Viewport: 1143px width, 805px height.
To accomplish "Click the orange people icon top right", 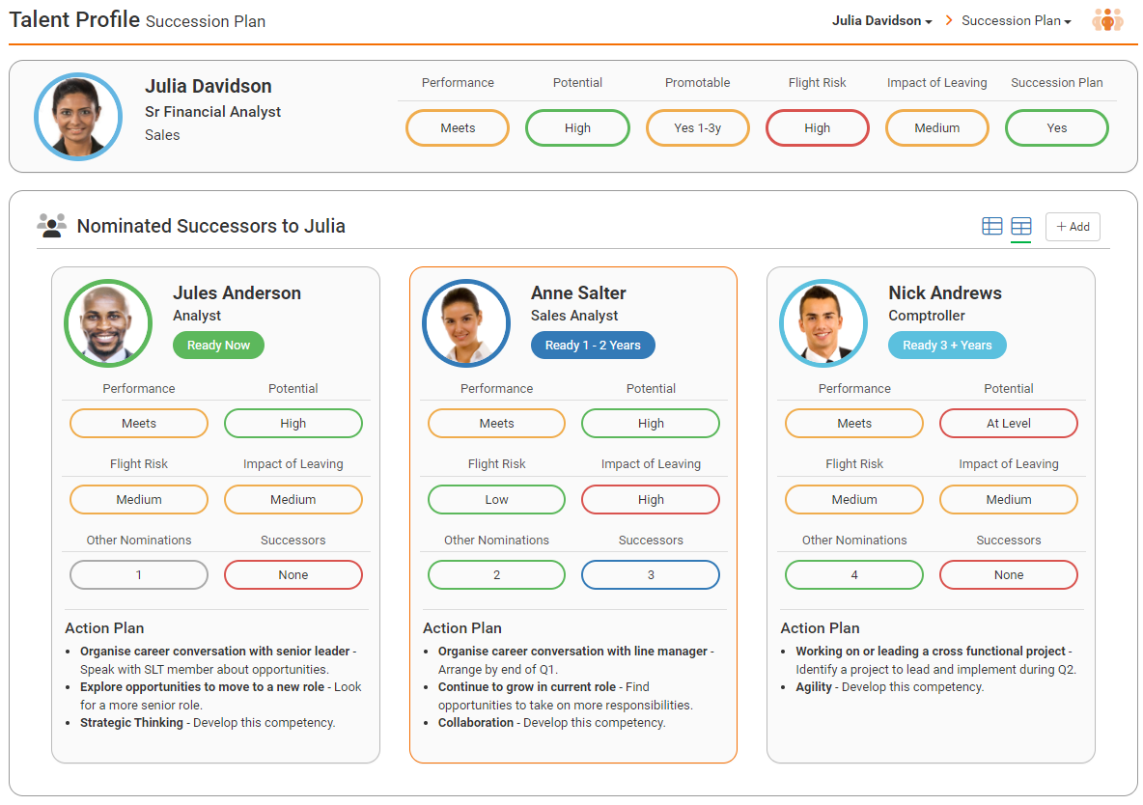I will click(x=1106, y=20).
